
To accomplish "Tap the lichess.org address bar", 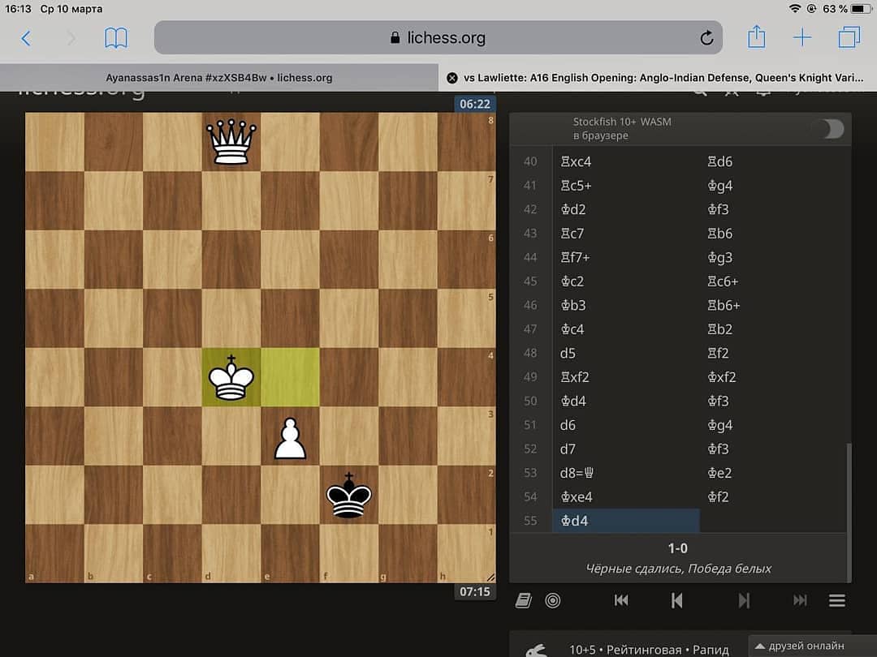I will (438, 37).
